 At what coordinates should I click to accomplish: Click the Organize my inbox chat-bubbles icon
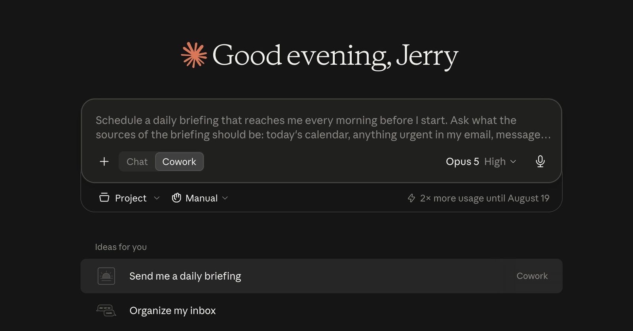[x=106, y=310]
